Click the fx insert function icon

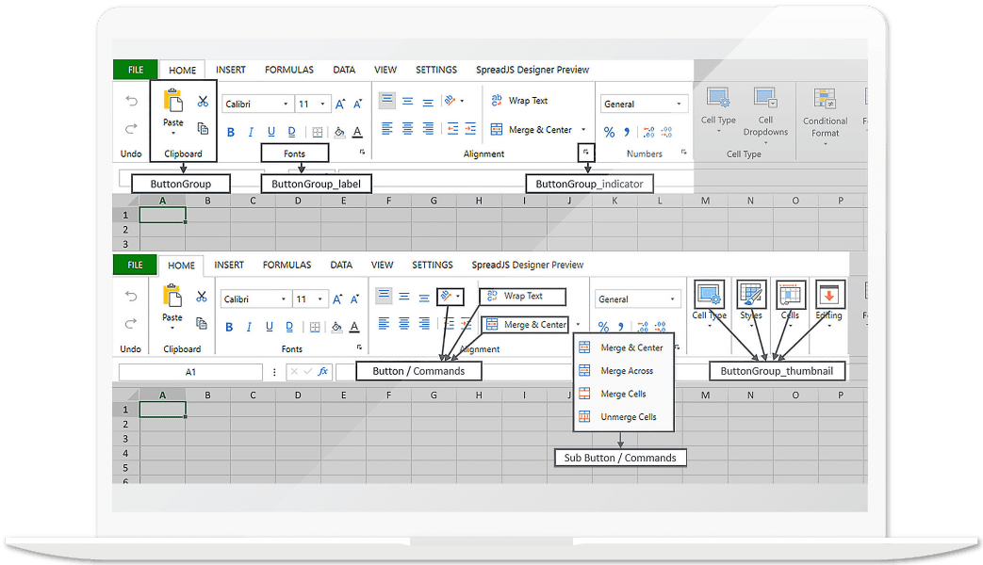[323, 372]
